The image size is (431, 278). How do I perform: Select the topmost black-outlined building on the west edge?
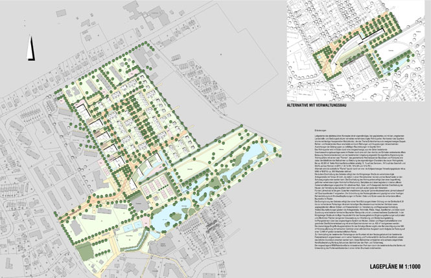(82, 111)
